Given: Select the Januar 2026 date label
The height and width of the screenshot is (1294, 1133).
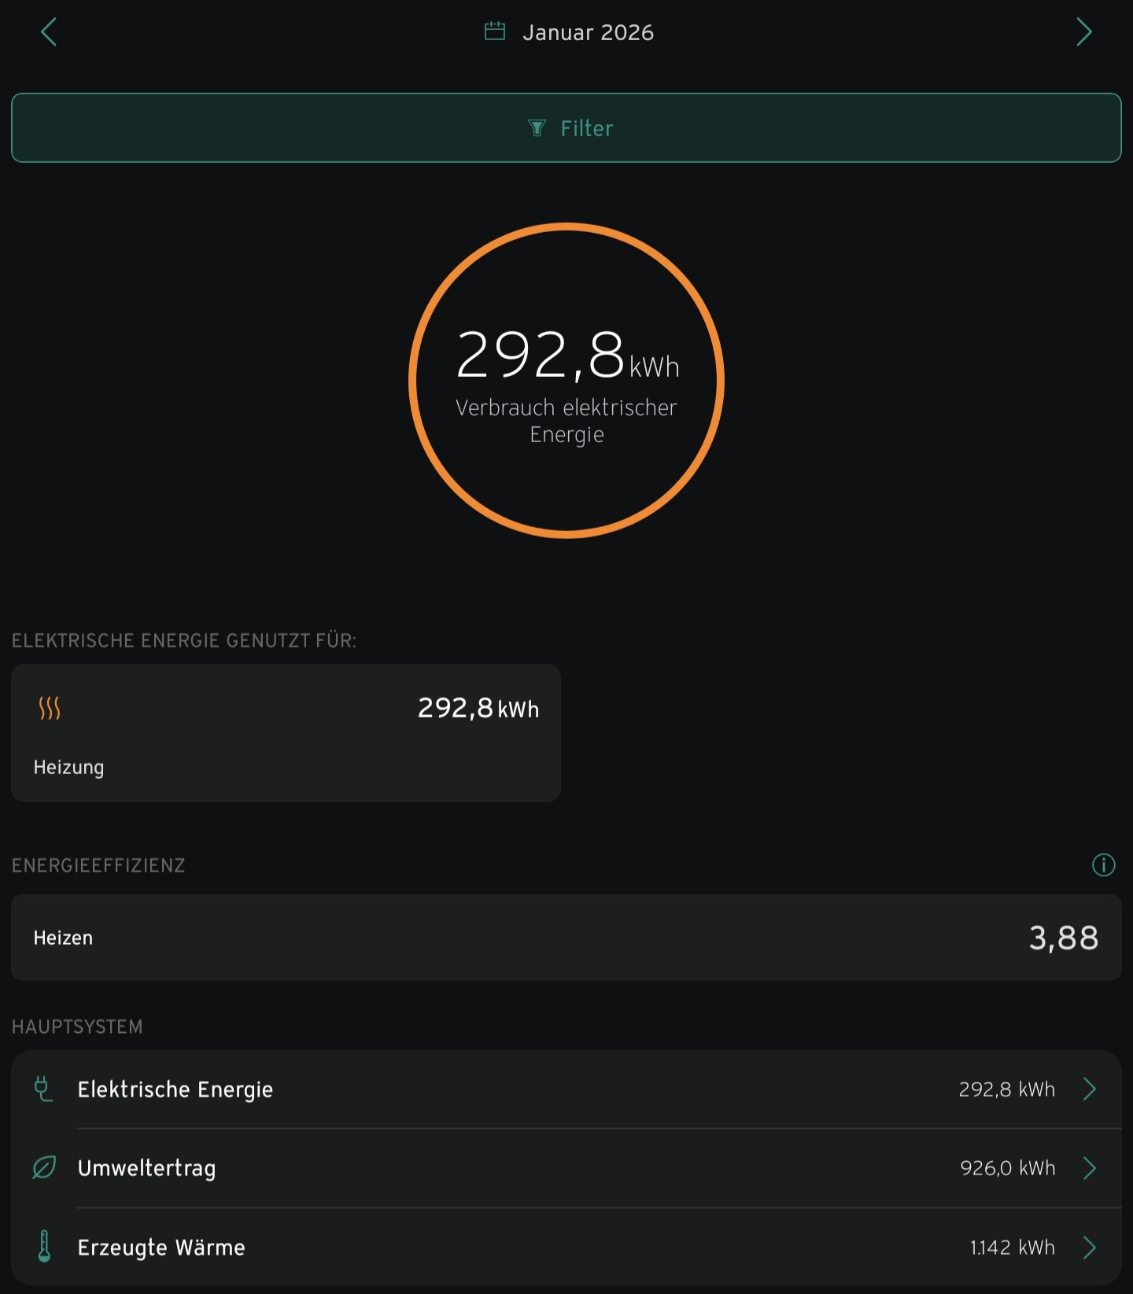Looking at the screenshot, I should click(588, 32).
